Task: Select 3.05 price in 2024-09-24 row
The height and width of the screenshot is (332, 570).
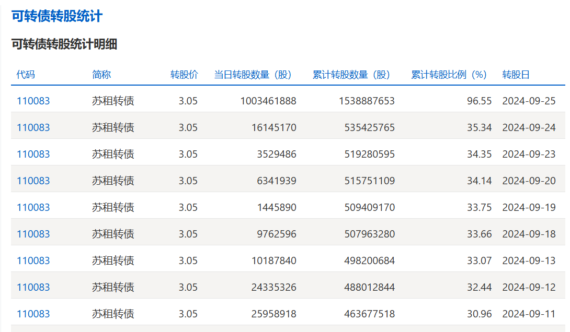Action: click(188, 127)
